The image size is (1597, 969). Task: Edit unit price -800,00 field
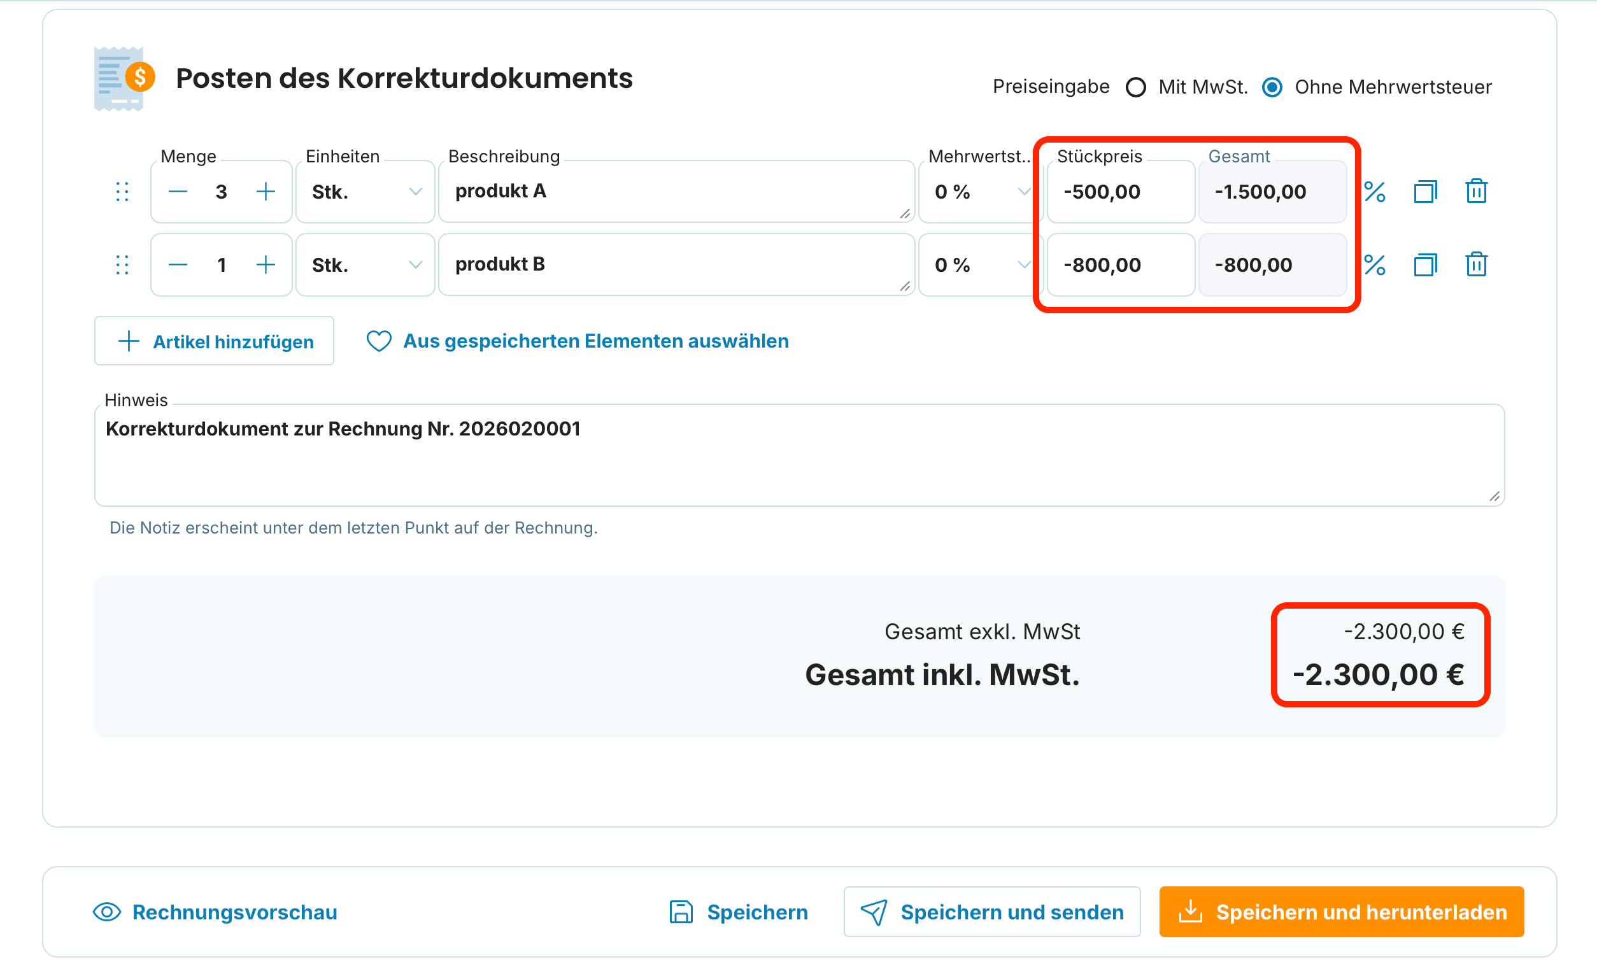pos(1121,265)
